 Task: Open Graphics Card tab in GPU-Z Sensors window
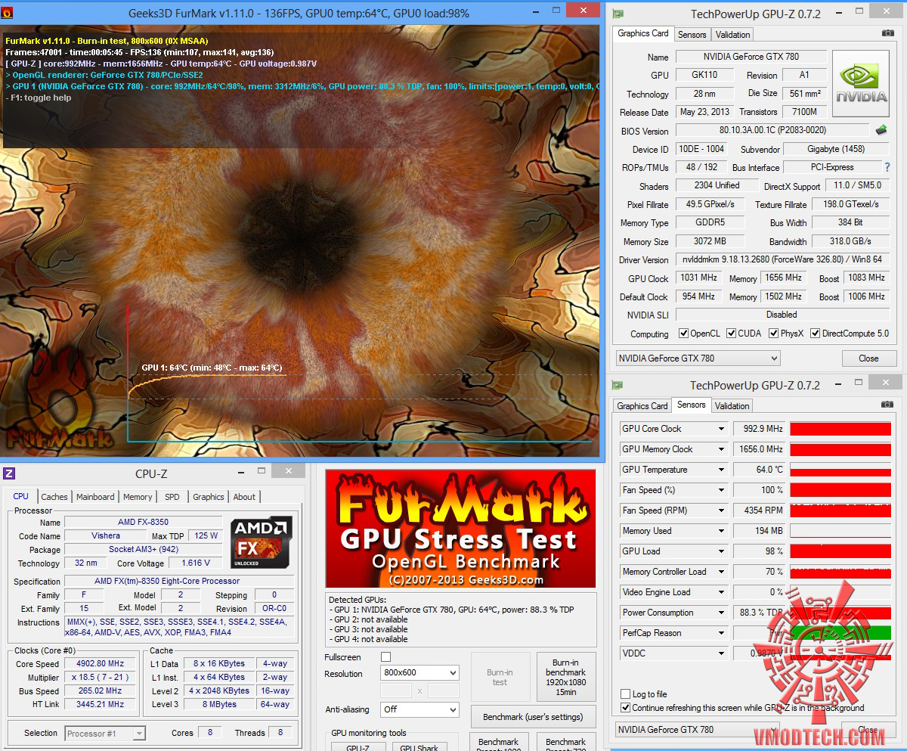[x=642, y=406]
